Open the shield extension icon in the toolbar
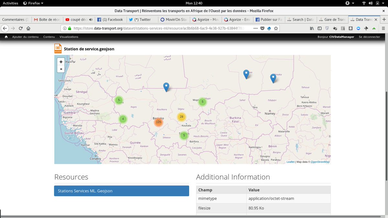The image size is (388, 218). tap(327, 28)
